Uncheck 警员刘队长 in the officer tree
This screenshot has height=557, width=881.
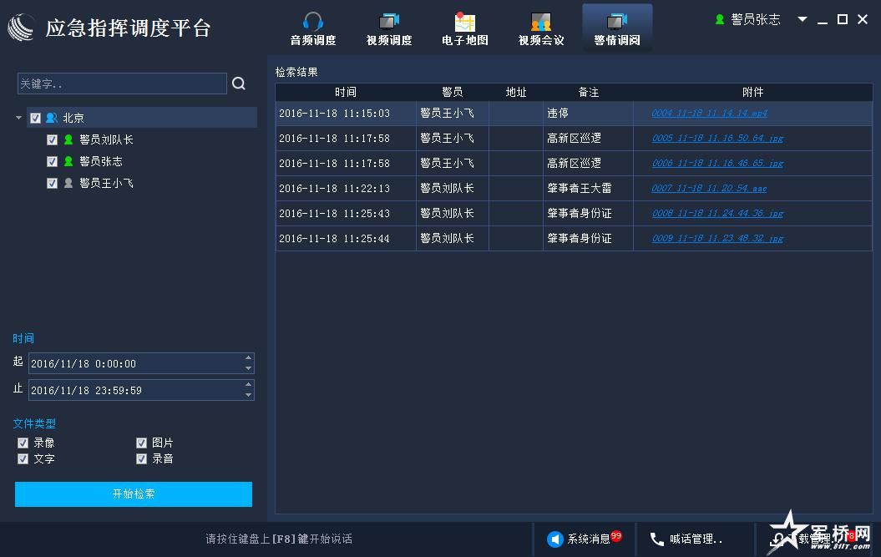point(53,140)
